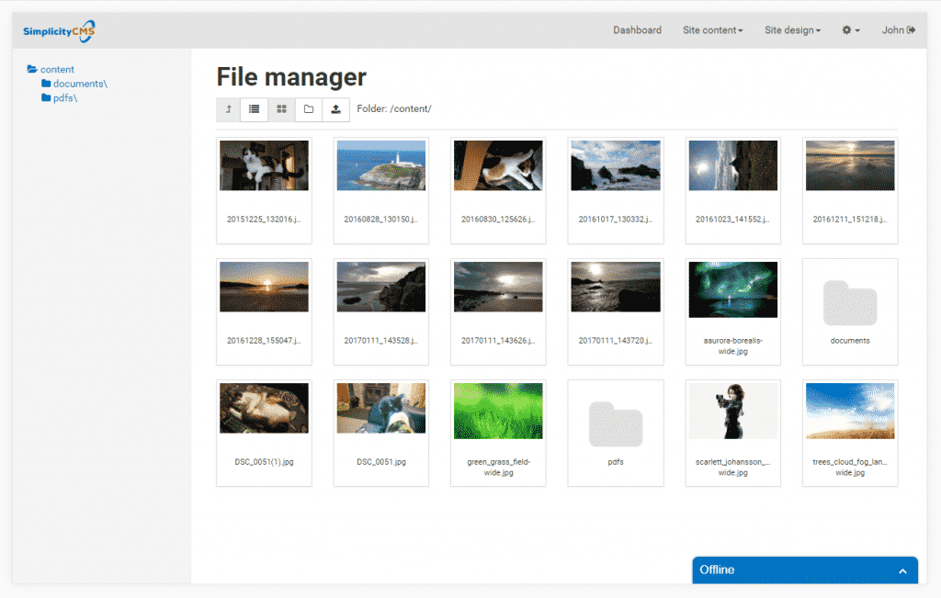Select pdfs\ in the left sidebar
Image resolution: width=941 pixels, height=598 pixels.
(x=66, y=97)
